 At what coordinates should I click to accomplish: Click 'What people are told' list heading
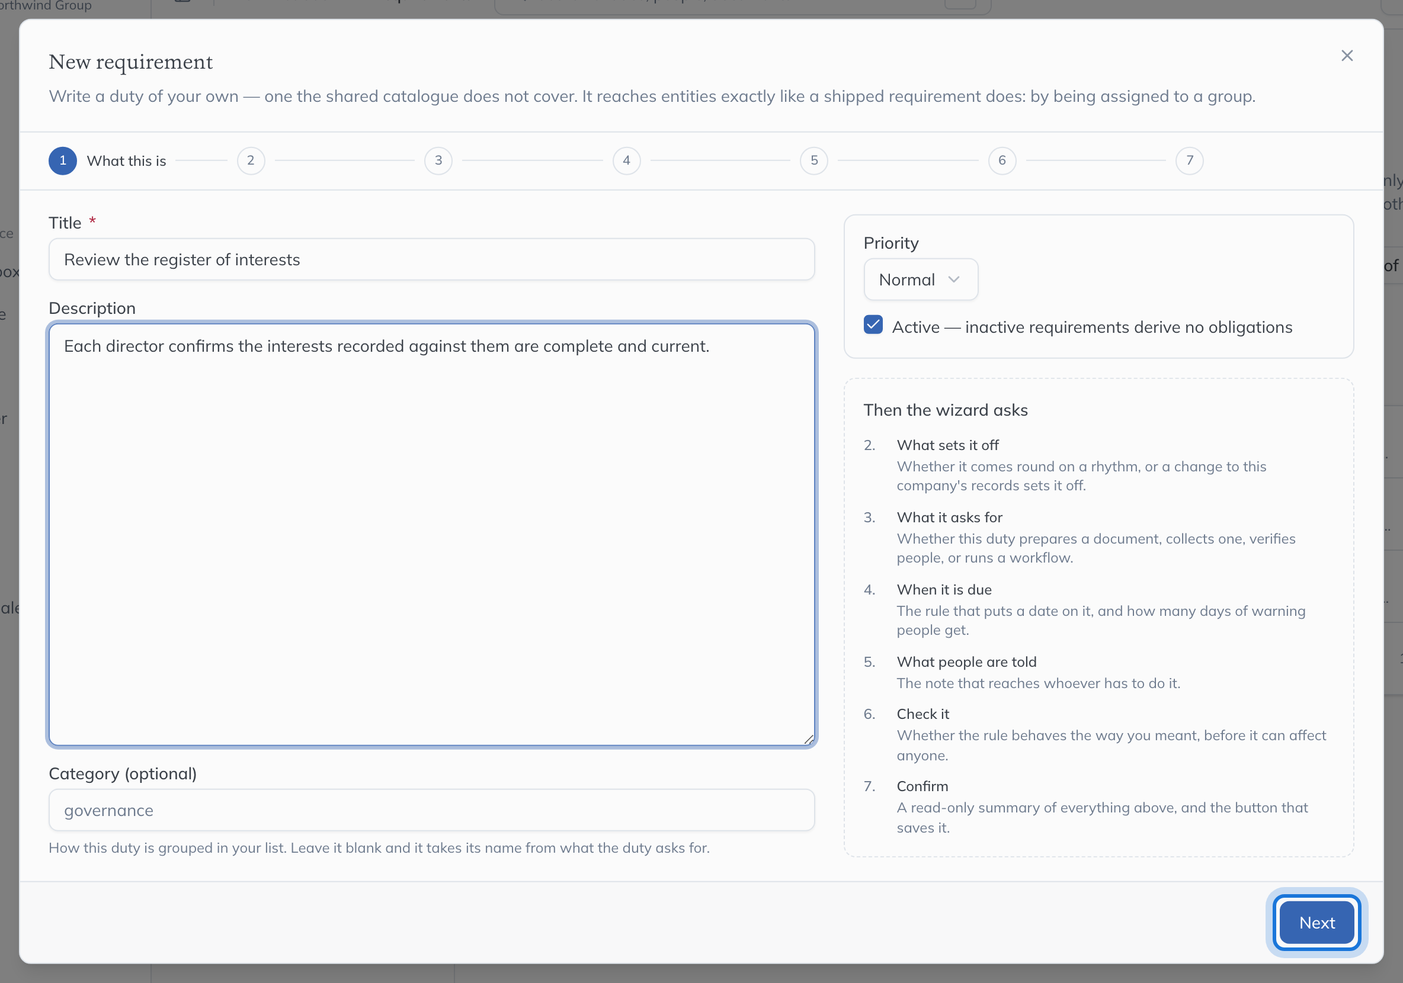(967, 662)
